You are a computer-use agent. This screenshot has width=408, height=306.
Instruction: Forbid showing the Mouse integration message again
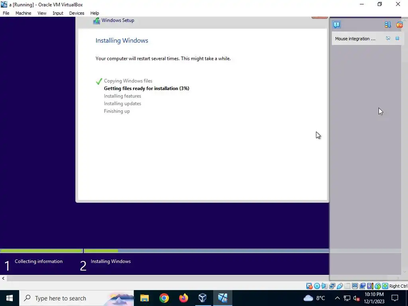point(388,39)
